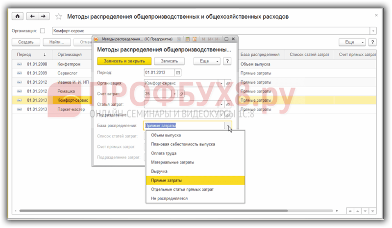Screen dimensions: 392x228
Task: Open the date picker next to Период field
Action: pyautogui.click(x=178, y=73)
